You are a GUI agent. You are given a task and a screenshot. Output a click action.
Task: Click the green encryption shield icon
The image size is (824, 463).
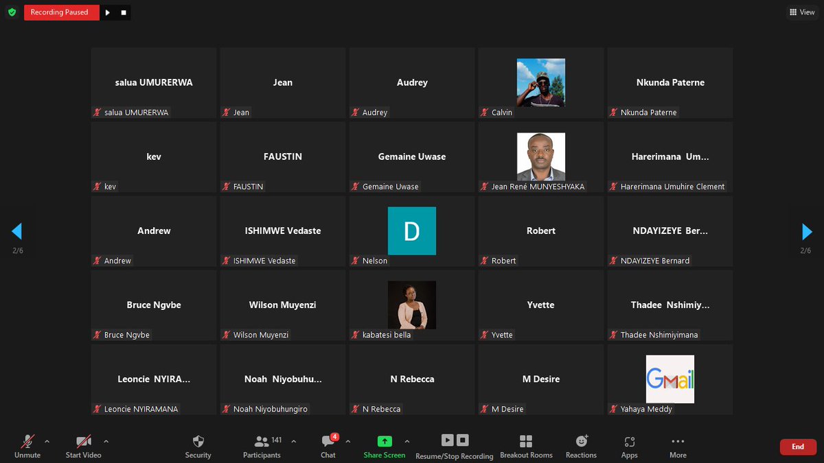coord(12,12)
